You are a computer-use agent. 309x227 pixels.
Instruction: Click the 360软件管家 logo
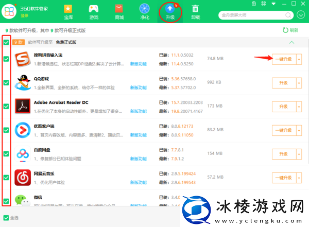tap(9, 11)
